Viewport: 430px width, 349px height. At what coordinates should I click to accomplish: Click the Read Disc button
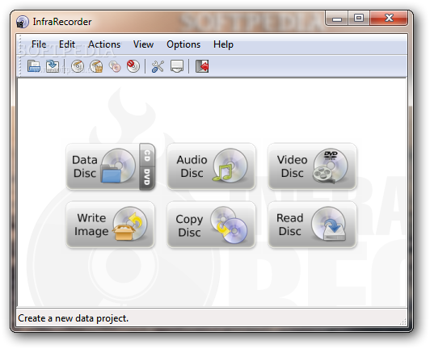(x=312, y=225)
